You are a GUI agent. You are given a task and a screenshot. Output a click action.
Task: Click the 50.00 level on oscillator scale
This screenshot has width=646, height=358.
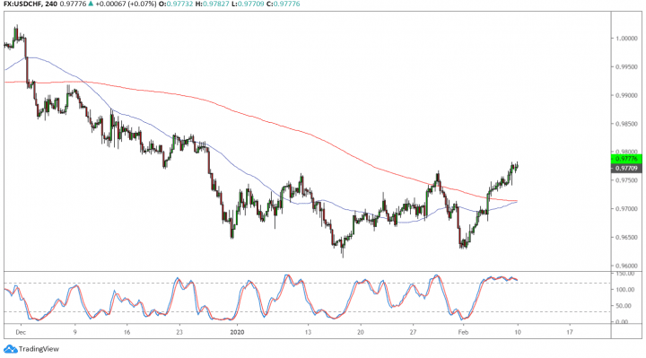pos(626,306)
